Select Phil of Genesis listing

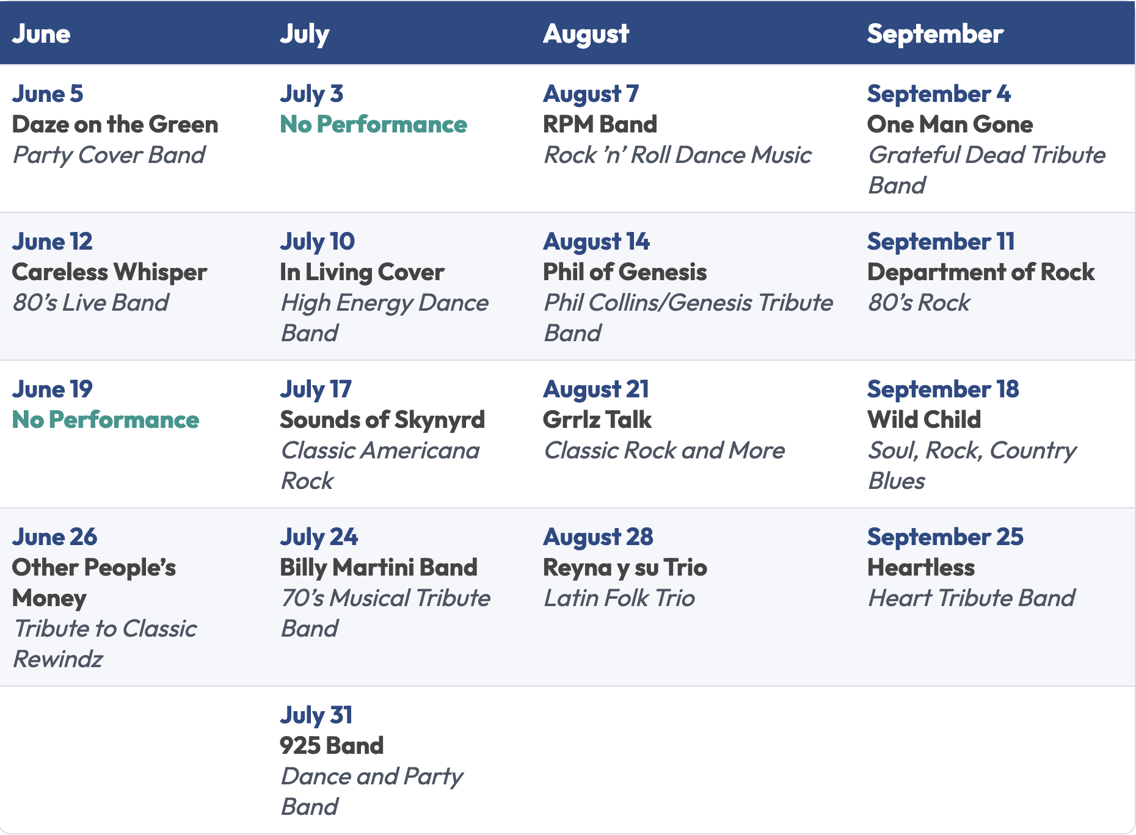(x=625, y=272)
